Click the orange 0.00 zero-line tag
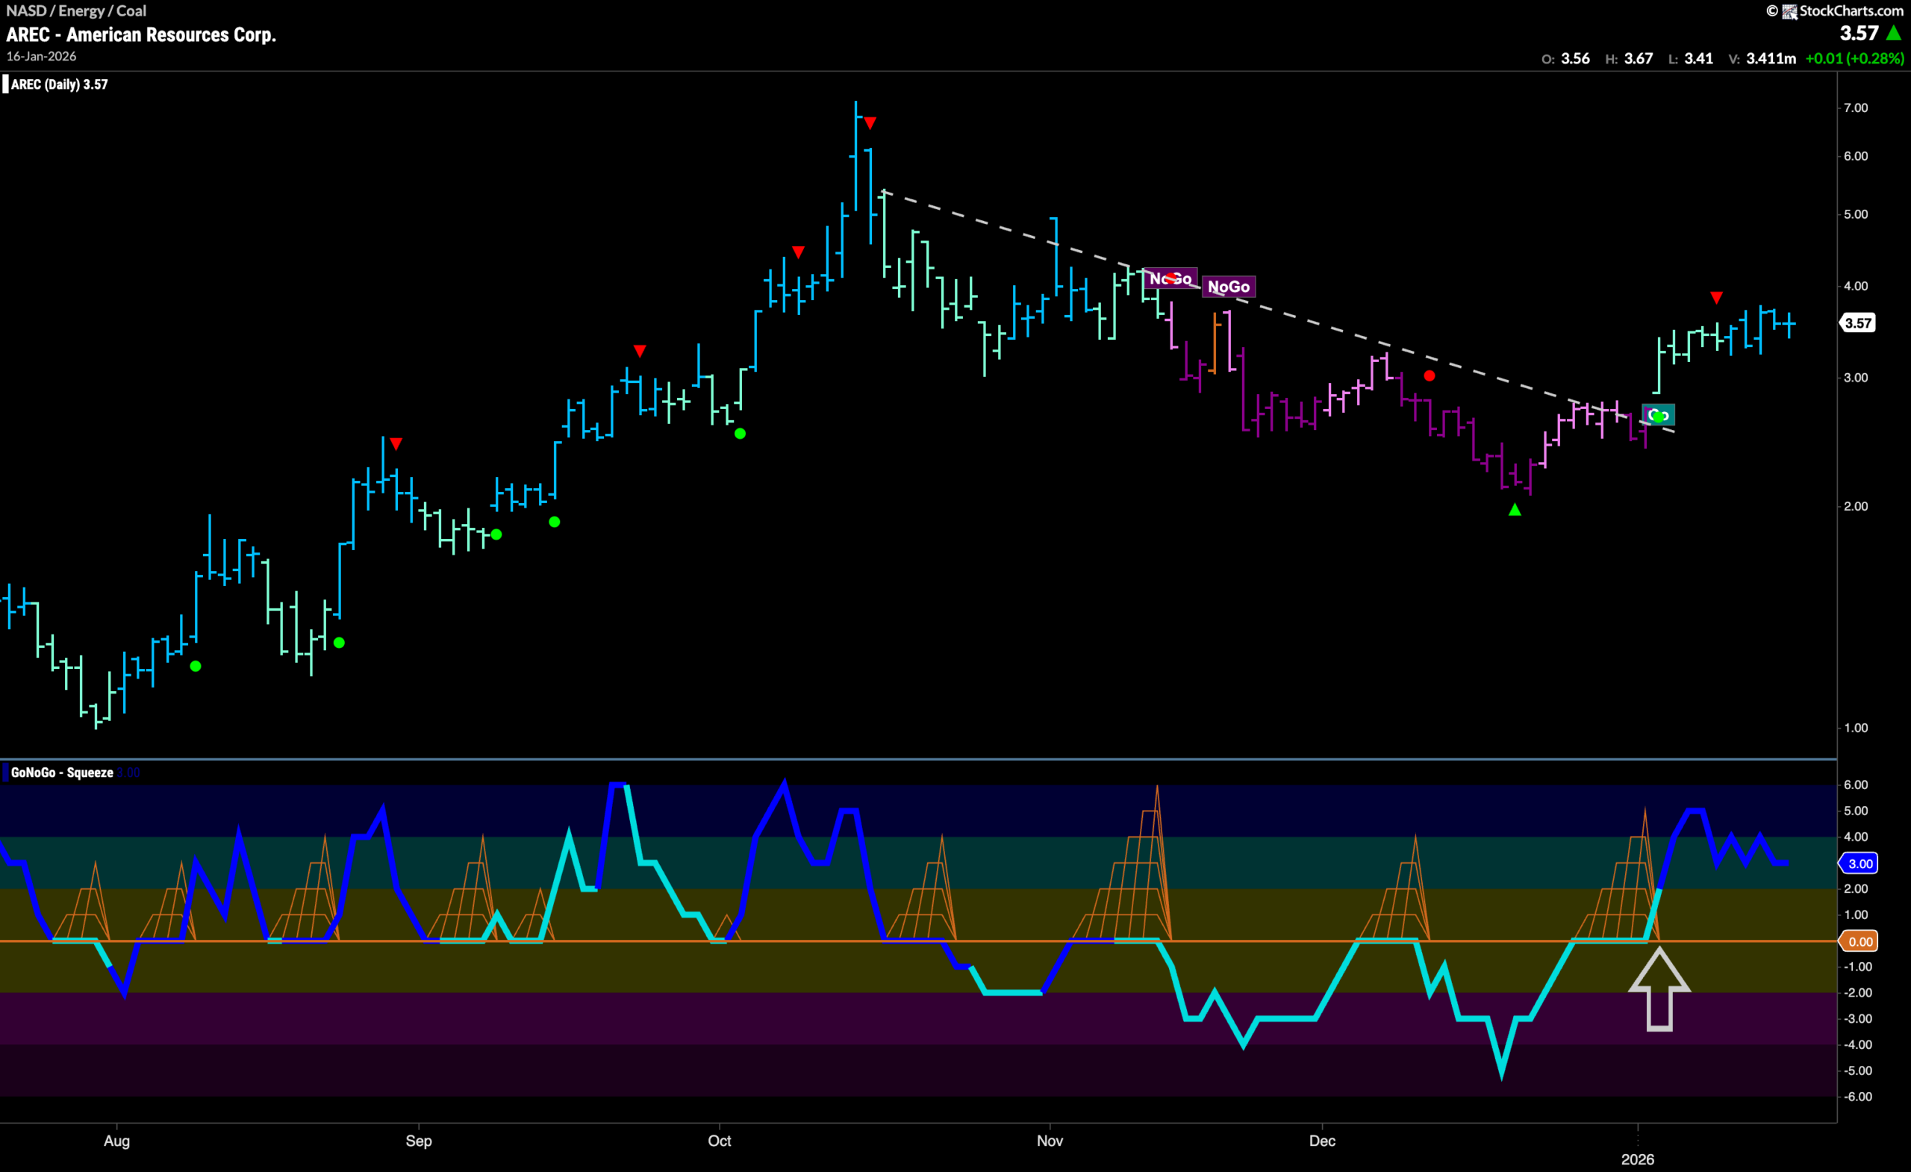The image size is (1911, 1172). (x=1859, y=941)
